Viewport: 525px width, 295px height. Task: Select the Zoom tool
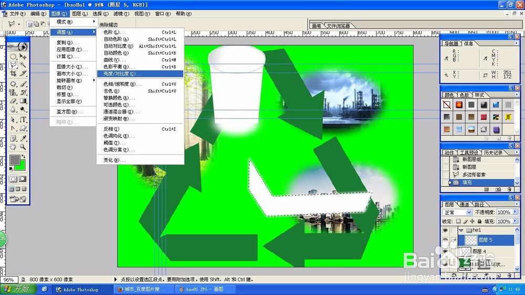[x=23, y=146]
